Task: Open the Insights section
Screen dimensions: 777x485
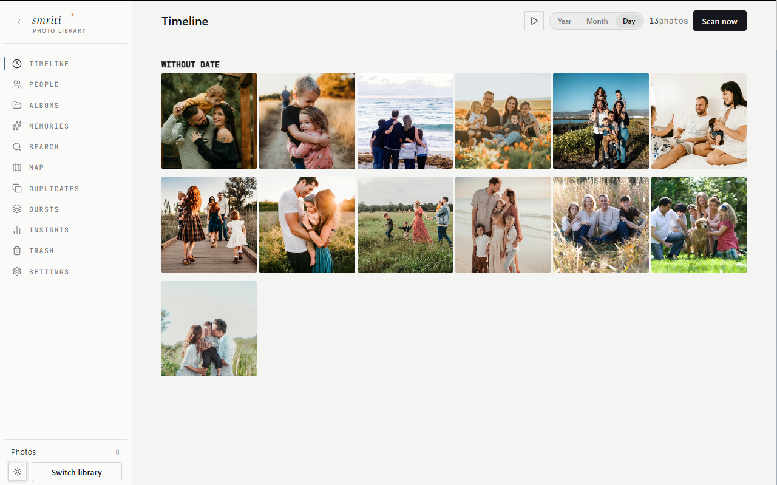Action: (x=49, y=230)
